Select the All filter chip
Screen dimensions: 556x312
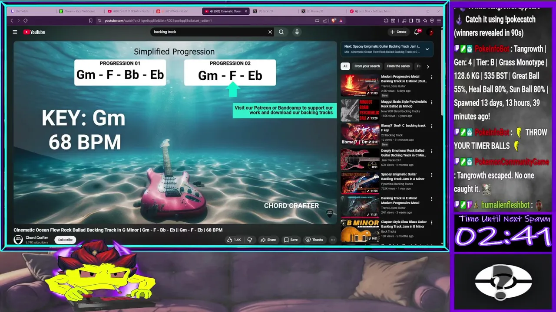[x=345, y=66]
